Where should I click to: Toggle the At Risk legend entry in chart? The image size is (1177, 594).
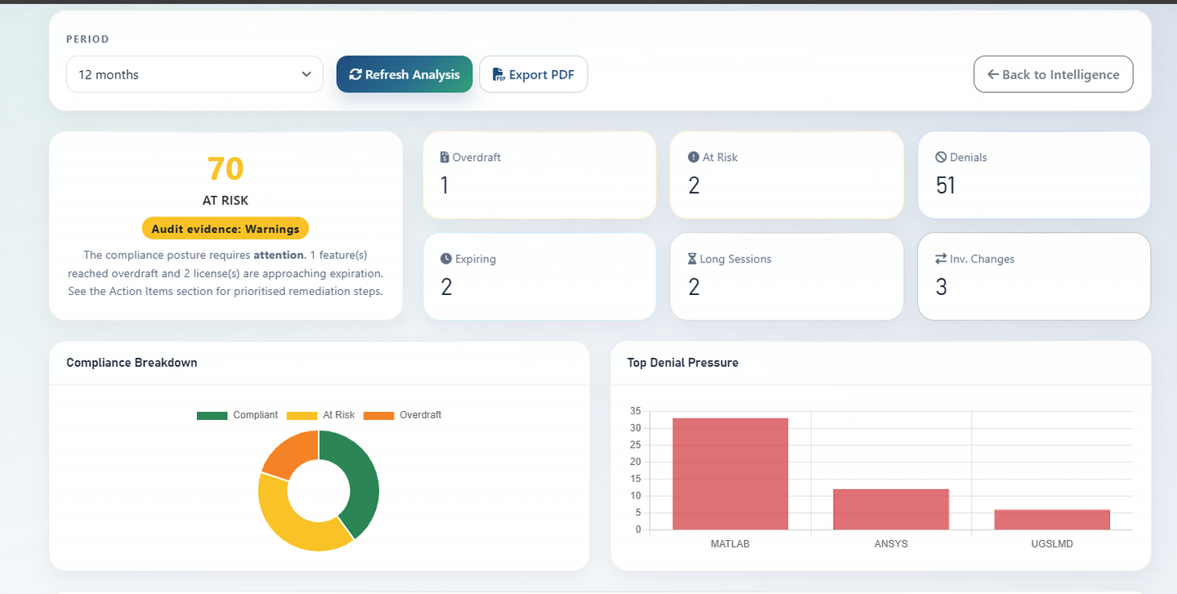click(320, 415)
